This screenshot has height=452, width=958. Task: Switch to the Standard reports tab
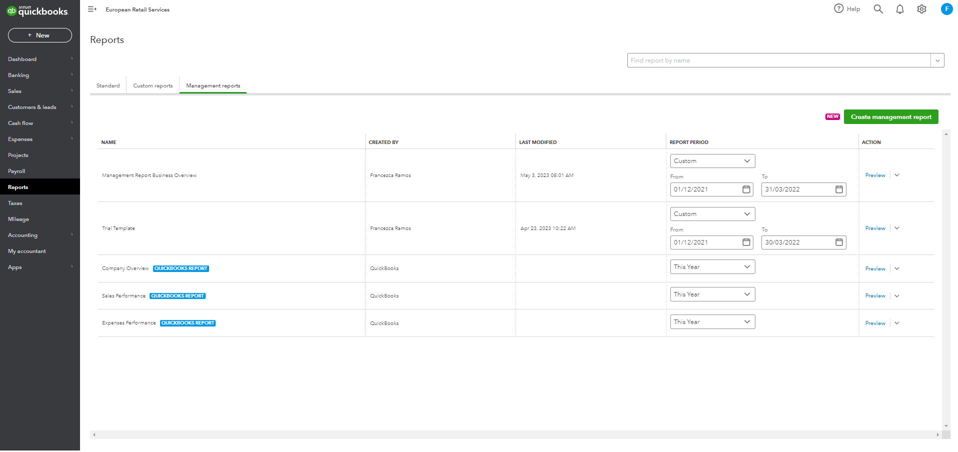(x=108, y=86)
